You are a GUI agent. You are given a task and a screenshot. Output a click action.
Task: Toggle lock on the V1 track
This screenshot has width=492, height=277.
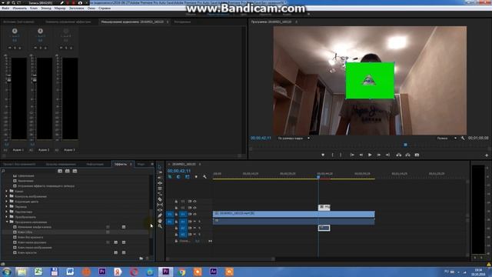point(176,214)
